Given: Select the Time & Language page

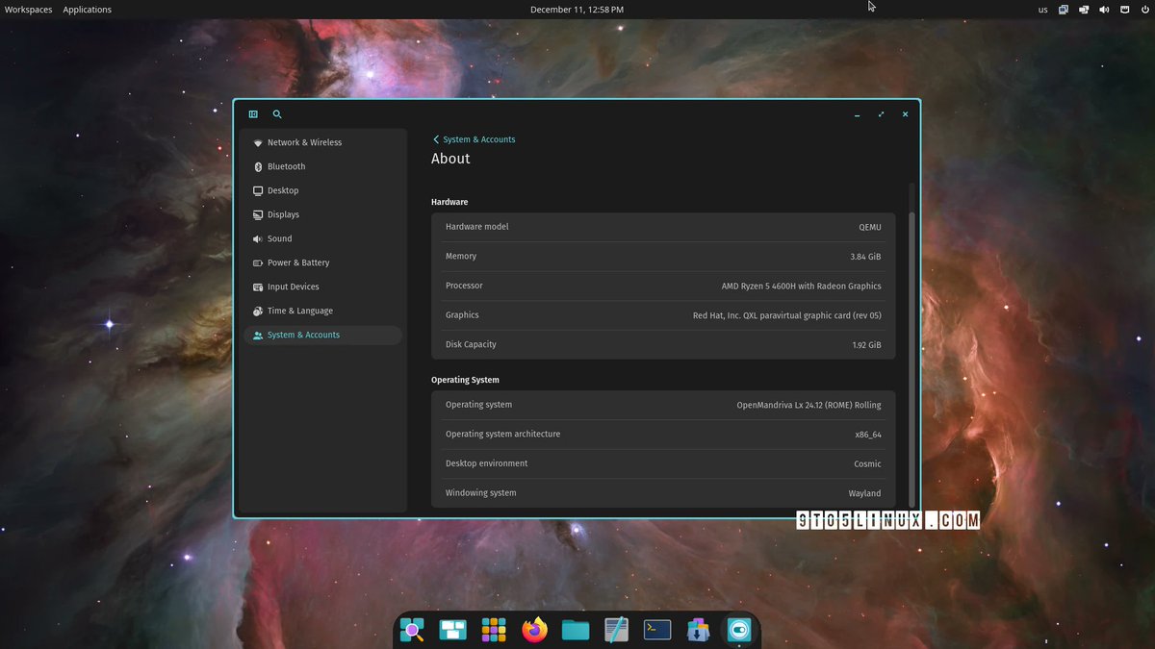Looking at the screenshot, I should [x=322, y=311].
